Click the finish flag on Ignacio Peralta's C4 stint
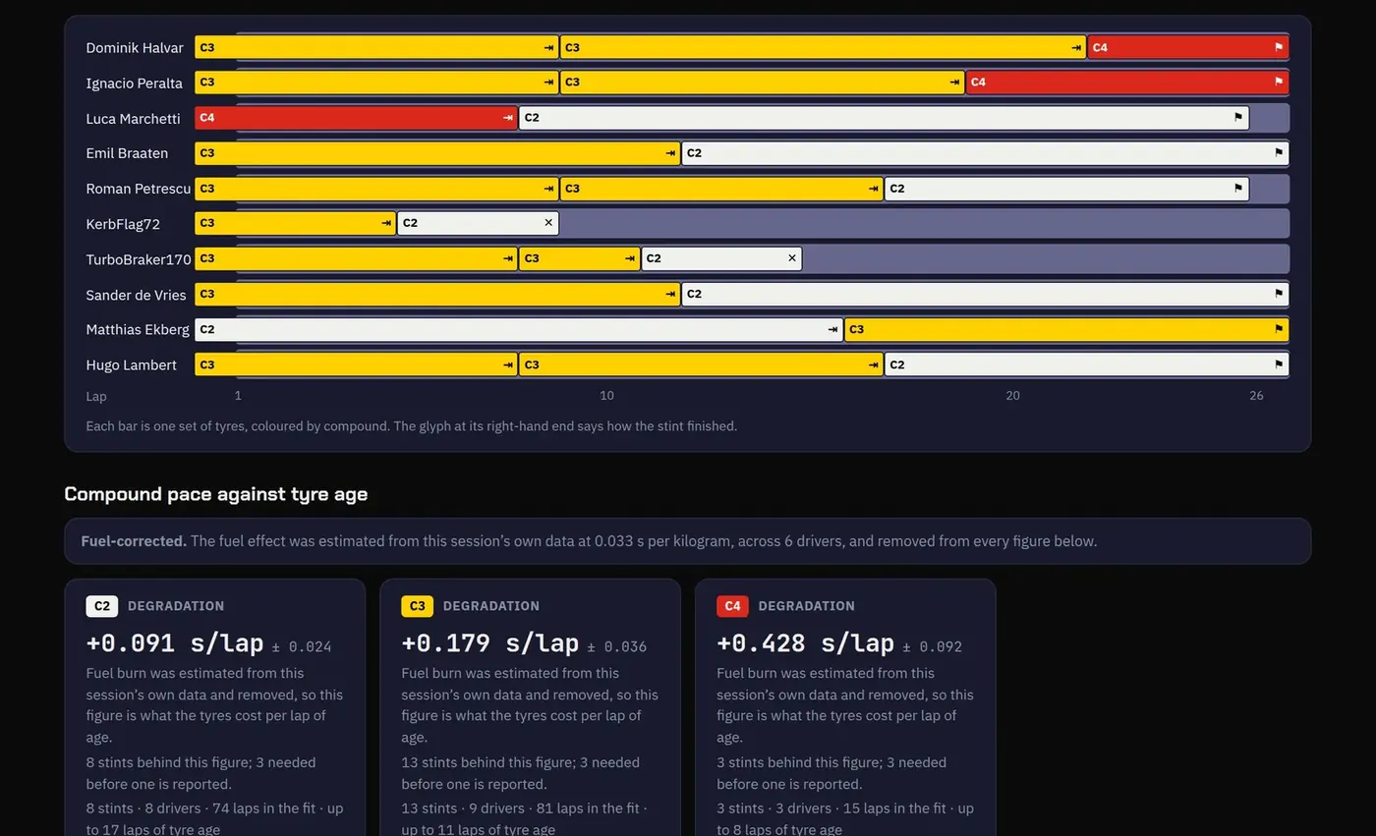Screen dimensions: 1376x836 pyautogui.click(x=1279, y=83)
